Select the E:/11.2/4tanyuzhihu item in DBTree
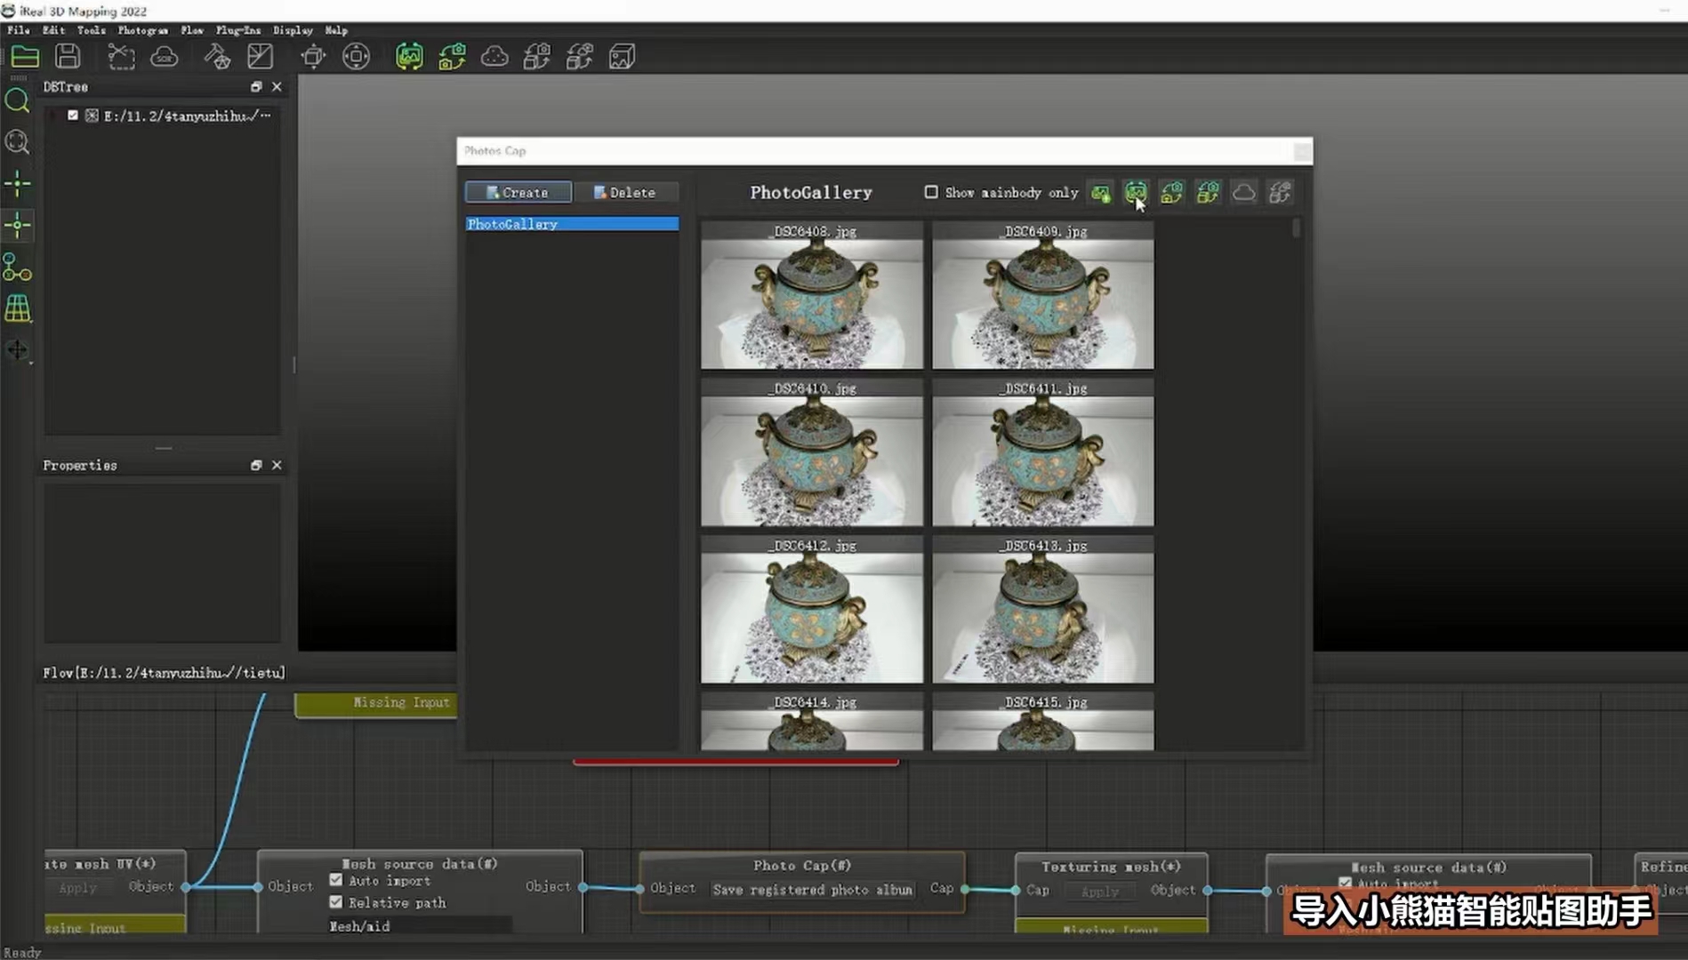 187,116
